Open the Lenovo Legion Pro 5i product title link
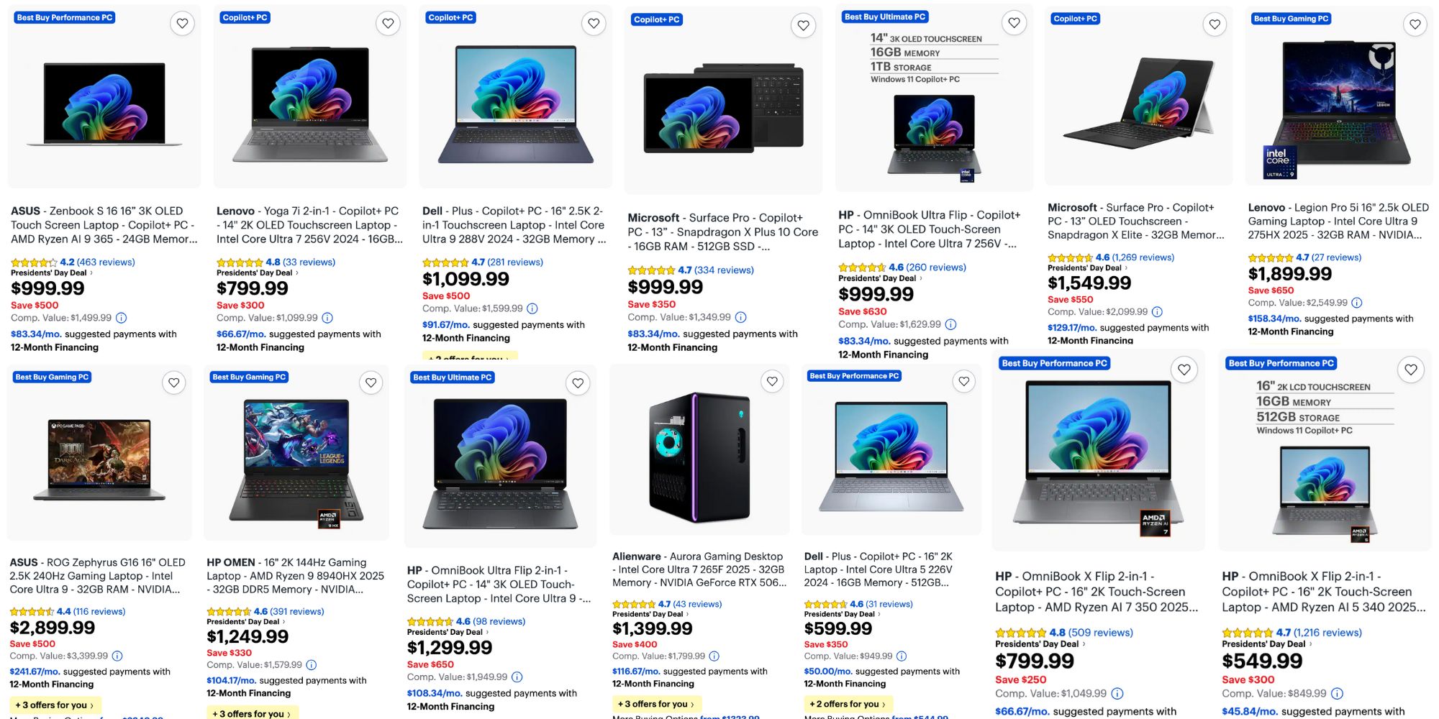Image resolution: width=1439 pixels, height=719 pixels. pyautogui.click(x=1337, y=221)
